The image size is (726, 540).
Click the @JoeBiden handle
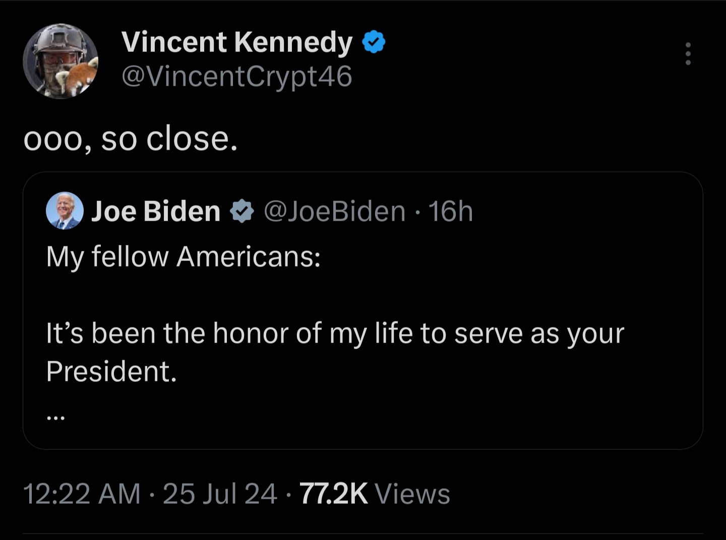pyautogui.click(x=334, y=211)
